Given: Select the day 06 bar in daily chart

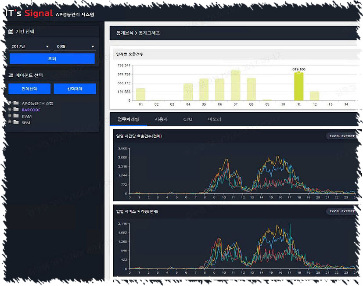Looking at the screenshot, I should [219, 89].
